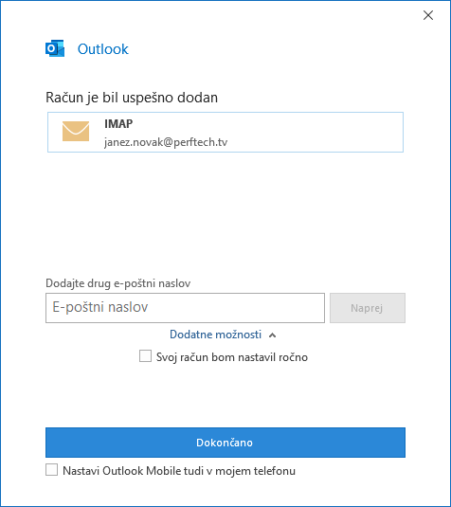The height and width of the screenshot is (507, 451).
Task: Click the bold IMAP account type label
Action: click(x=118, y=123)
